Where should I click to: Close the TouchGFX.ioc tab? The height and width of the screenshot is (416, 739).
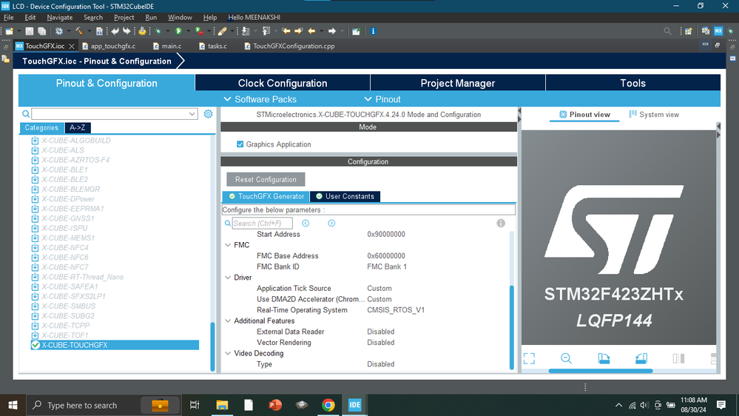click(72, 46)
